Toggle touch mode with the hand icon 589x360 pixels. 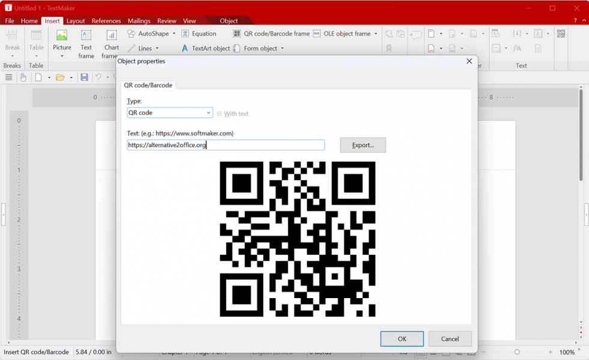click(x=23, y=77)
